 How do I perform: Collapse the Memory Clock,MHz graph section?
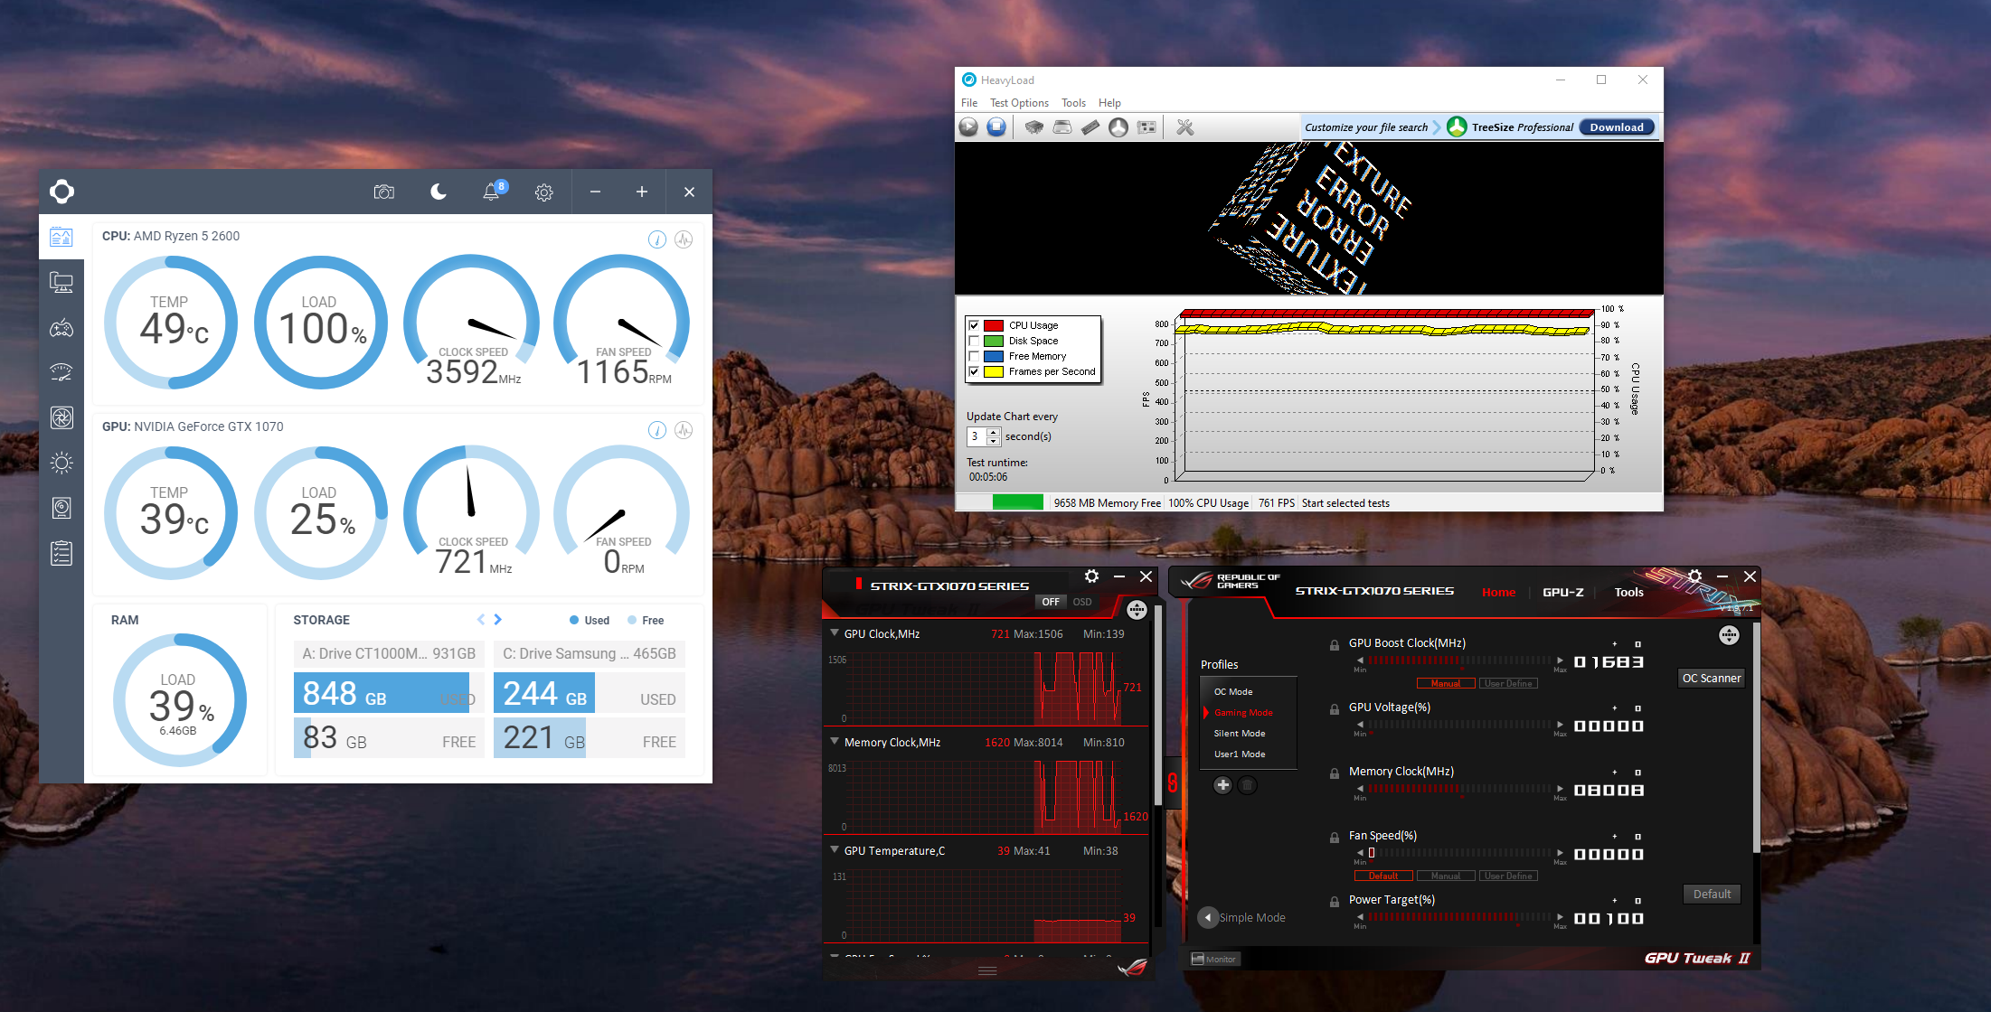click(835, 742)
